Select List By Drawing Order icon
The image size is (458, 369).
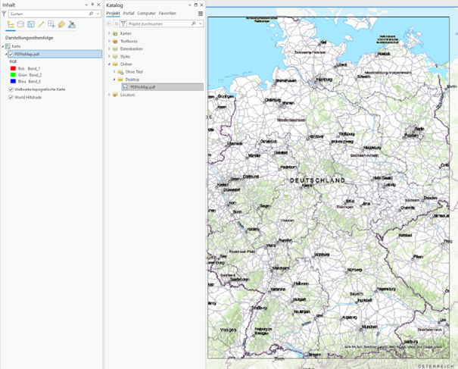(11, 24)
